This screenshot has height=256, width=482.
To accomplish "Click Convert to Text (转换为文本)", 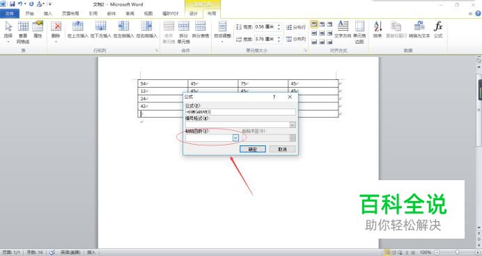I will coord(419,29).
